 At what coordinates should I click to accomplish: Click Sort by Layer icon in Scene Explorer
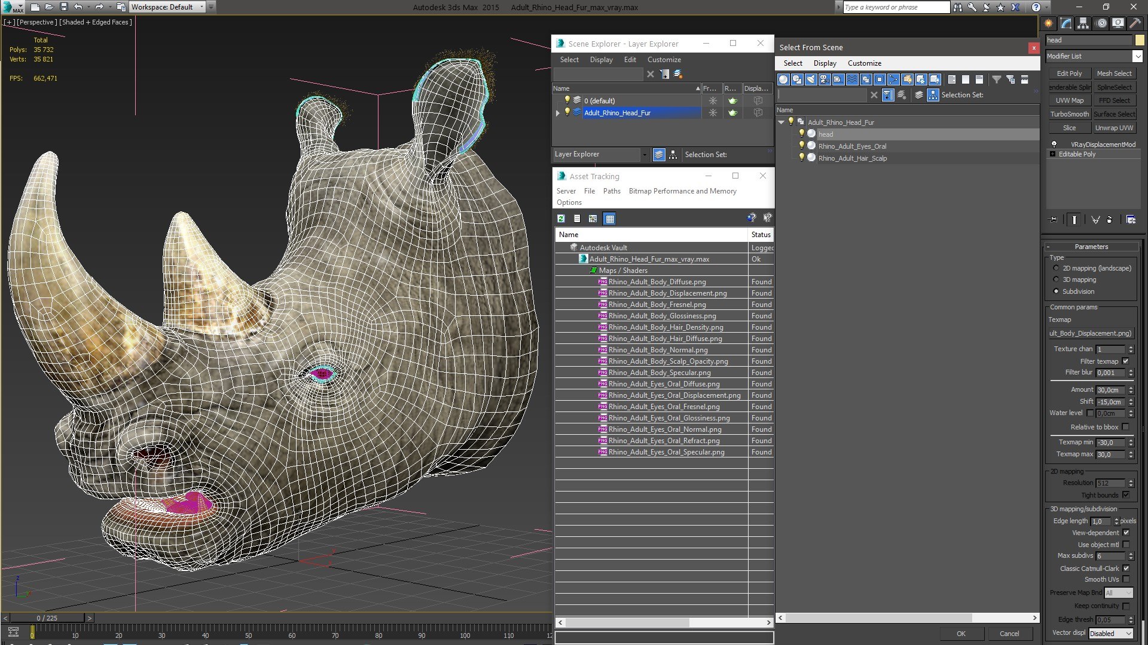pyautogui.click(x=659, y=155)
